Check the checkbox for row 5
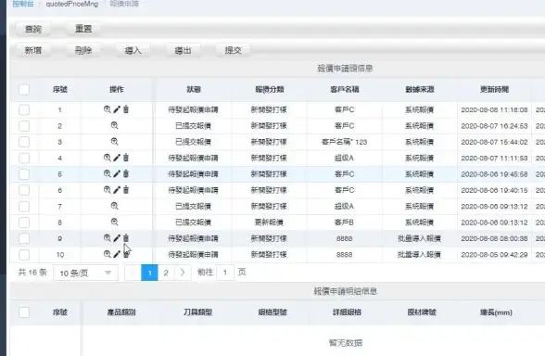The height and width of the screenshot is (356, 545). tap(24, 174)
